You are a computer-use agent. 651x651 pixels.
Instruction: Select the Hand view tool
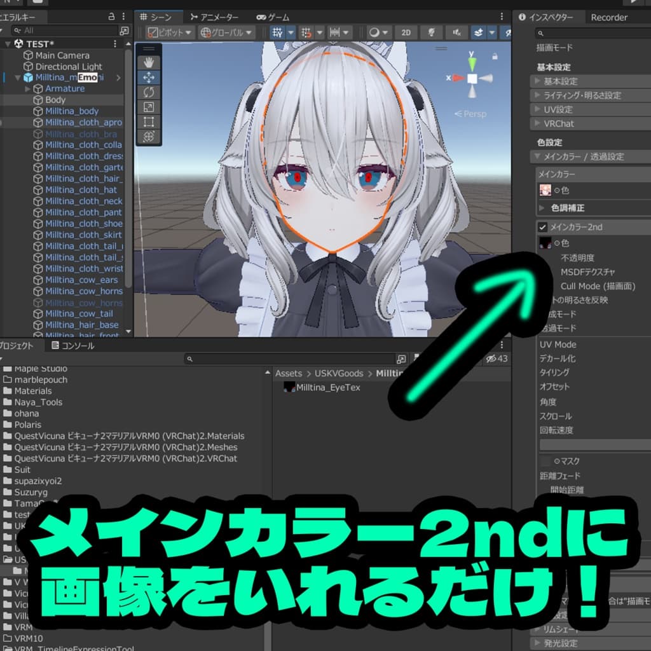click(x=149, y=63)
